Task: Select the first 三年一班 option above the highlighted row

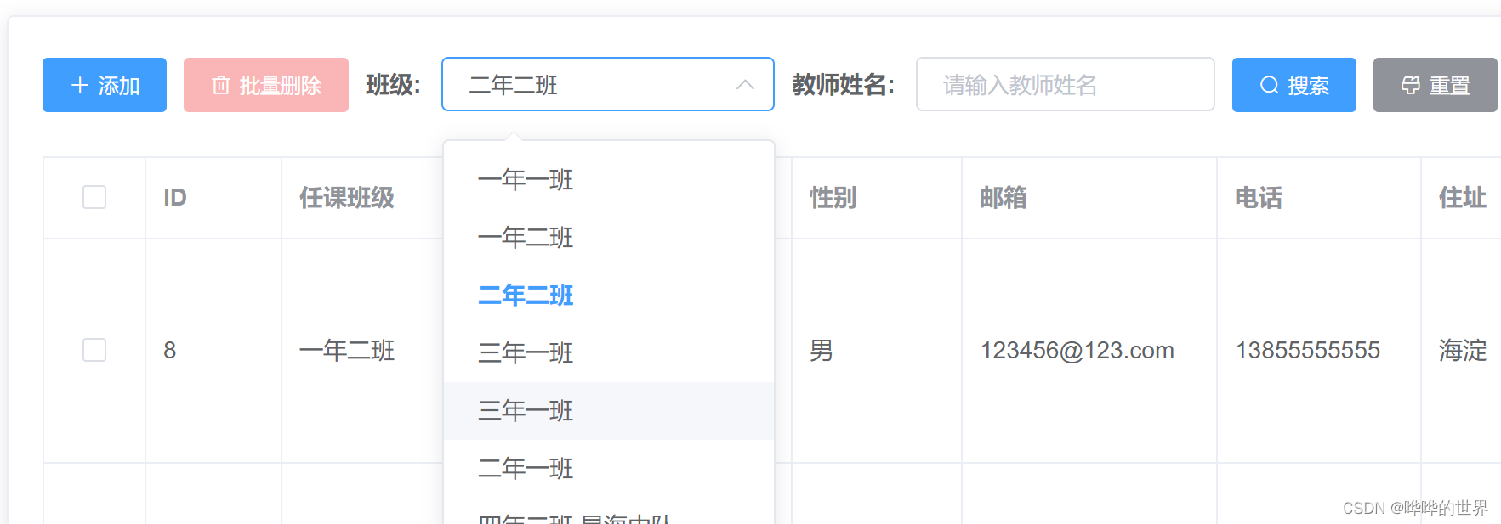Action: click(608, 353)
